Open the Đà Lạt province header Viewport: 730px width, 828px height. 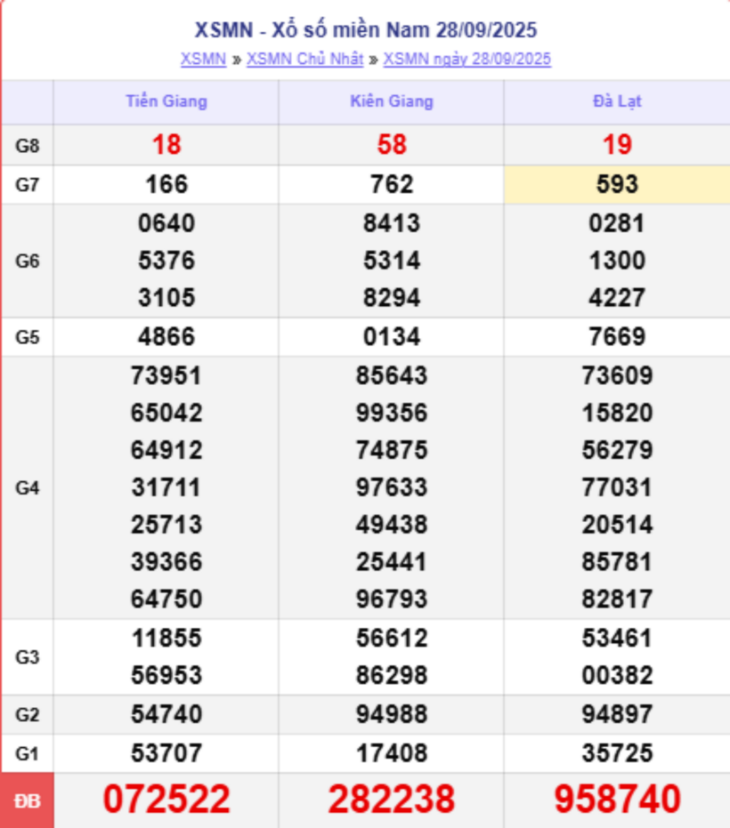617,101
